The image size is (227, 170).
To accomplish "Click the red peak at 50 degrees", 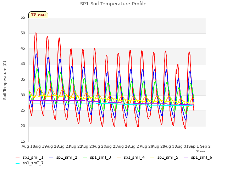I will (35, 33).
